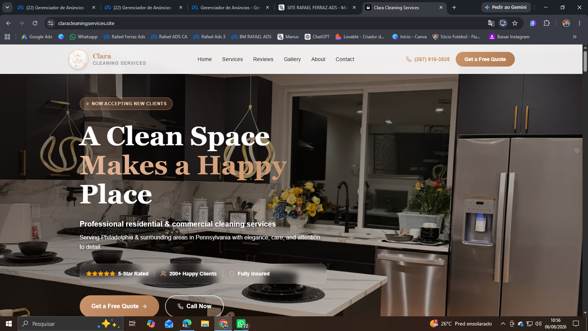588x331 pixels.
Task: Open Gallery in site navigation
Action: [292, 59]
